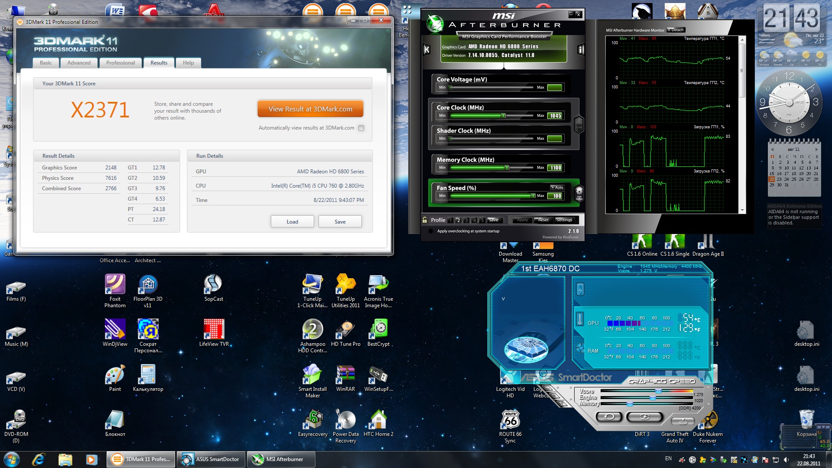Enable Auto fan speed in Afterburner
832x468 pixels.
[x=557, y=188]
